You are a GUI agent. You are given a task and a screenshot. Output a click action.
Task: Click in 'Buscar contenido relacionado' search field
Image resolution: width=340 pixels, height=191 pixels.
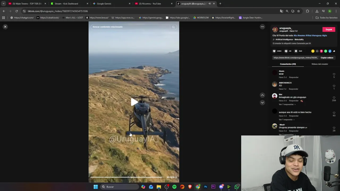click(130, 27)
